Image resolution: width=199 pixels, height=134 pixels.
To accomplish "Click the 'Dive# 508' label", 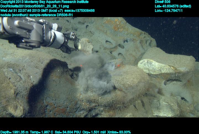I will click(163, 2).
